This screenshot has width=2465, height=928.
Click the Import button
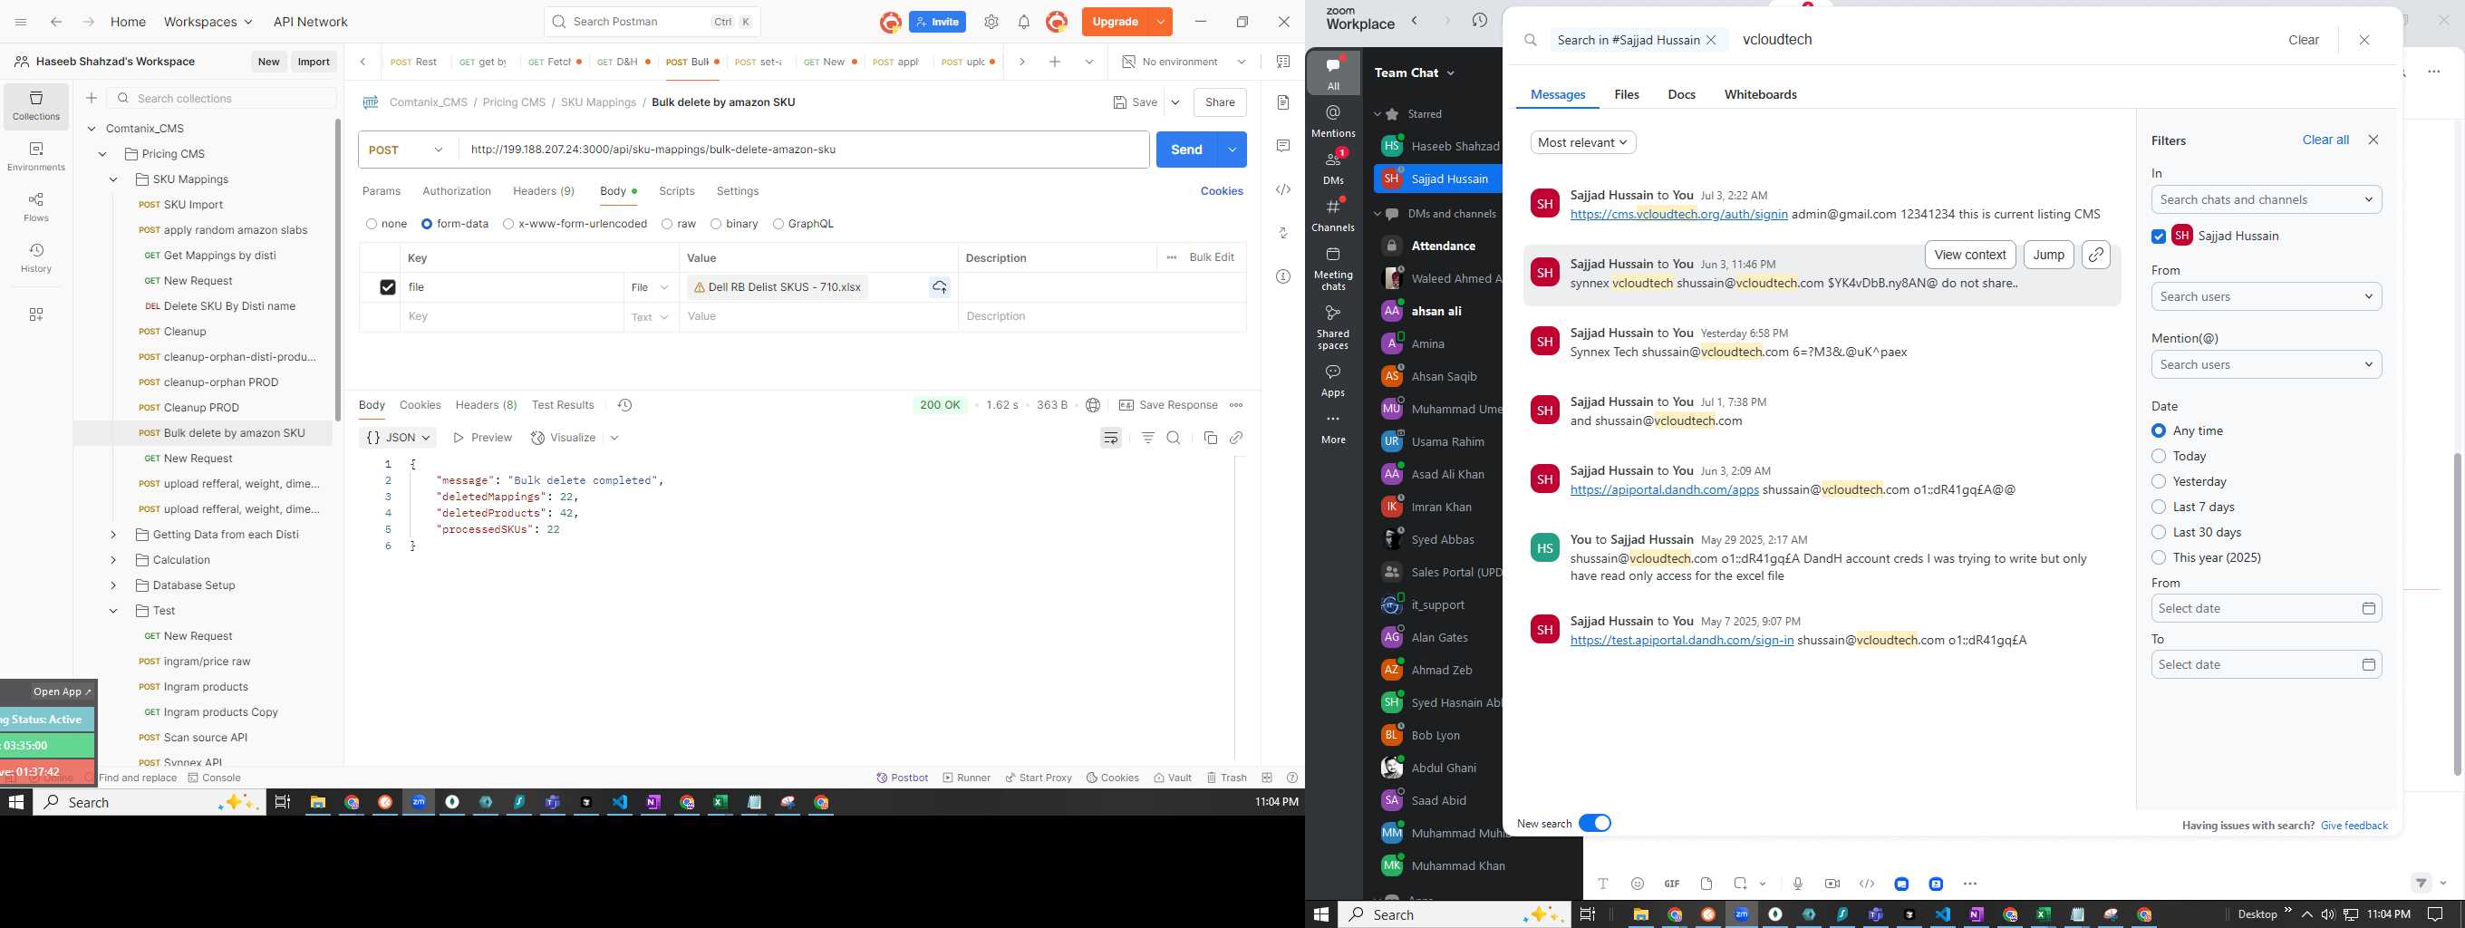pyautogui.click(x=314, y=62)
